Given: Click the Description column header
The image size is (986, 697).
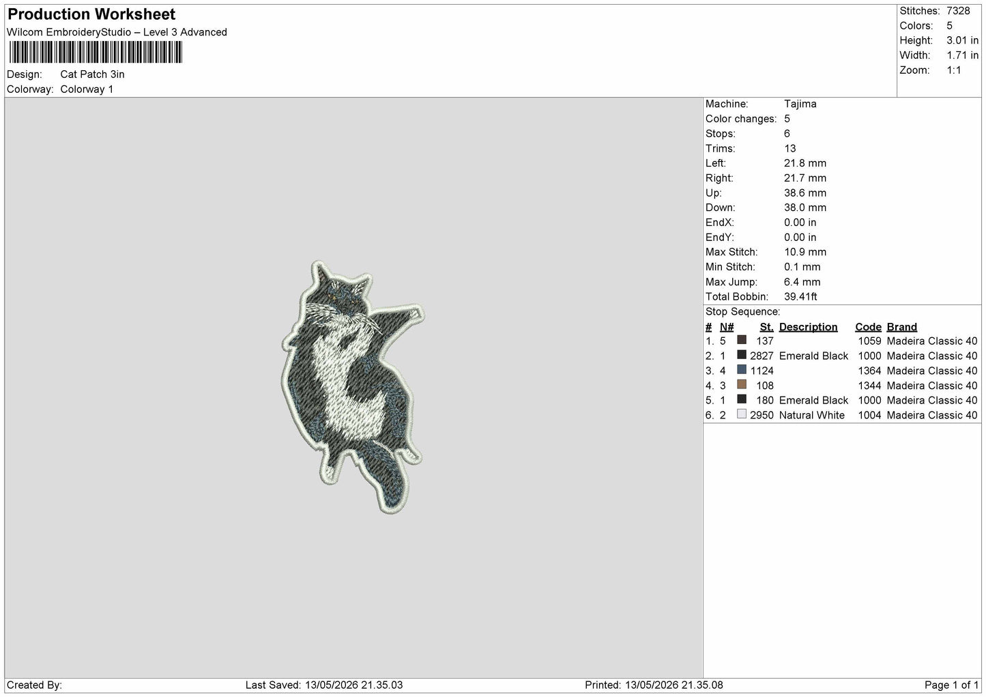Looking at the screenshot, I should coord(808,327).
